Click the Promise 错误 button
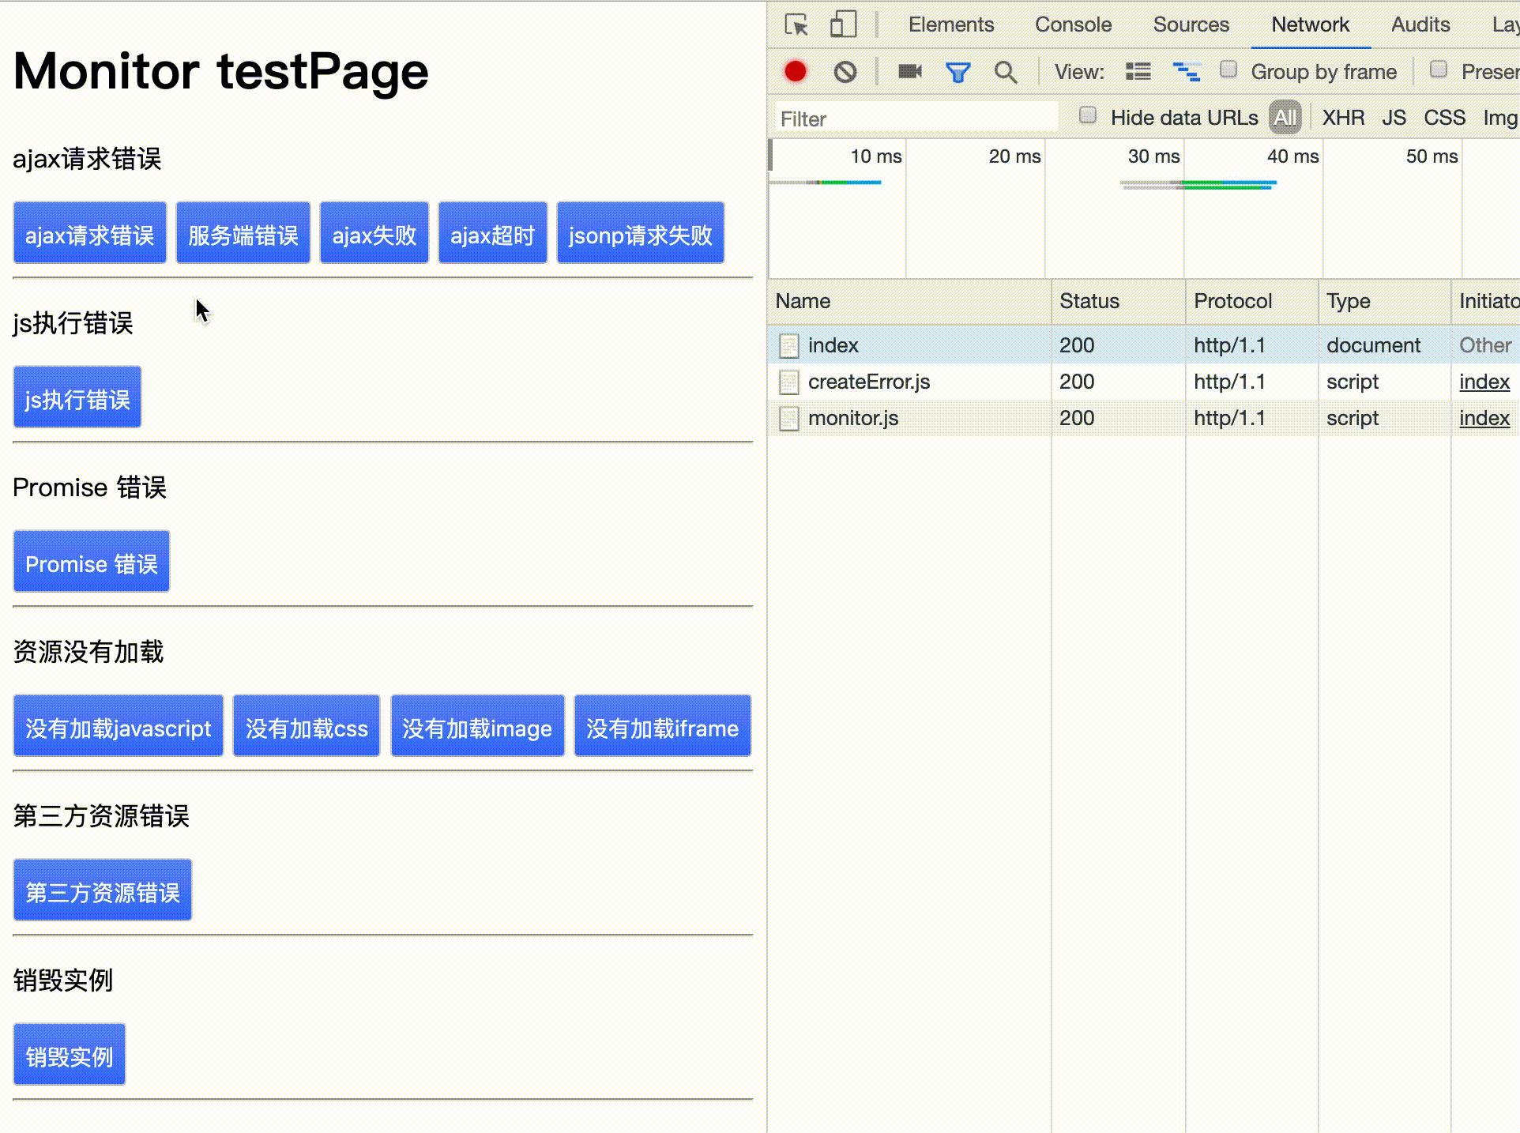The height and width of the screenshot is (1133, 1520). click(x=92, y=561)
